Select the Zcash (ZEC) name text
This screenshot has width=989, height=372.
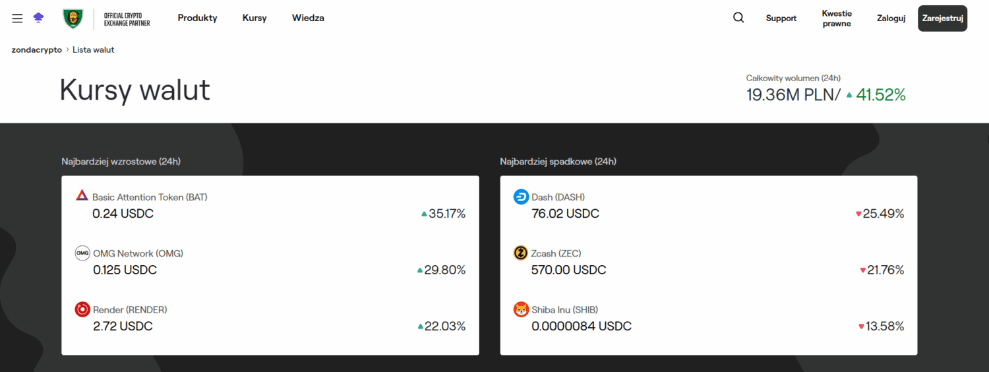coord(556,253)
